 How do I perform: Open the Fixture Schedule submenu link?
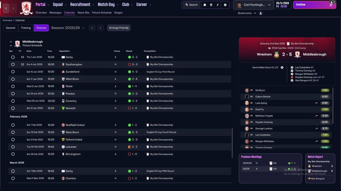pos(102,12)
